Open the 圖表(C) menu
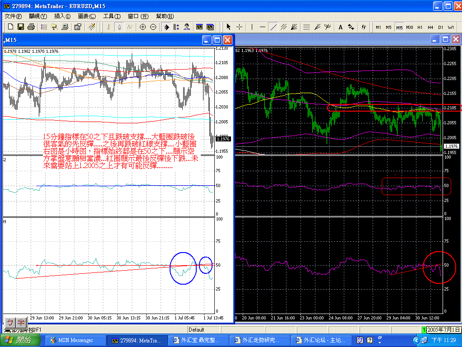Viewport: 462px width, 347px height. click(x=87, y=16)
